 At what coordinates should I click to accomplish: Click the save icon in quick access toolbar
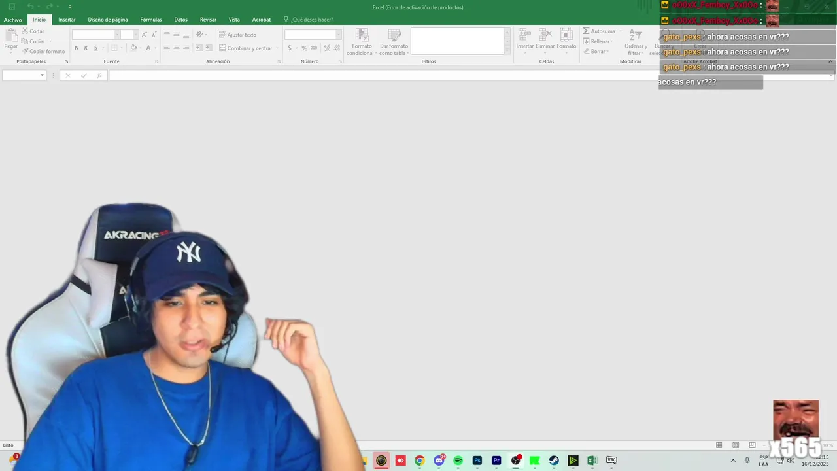click(x=12, y=7)
